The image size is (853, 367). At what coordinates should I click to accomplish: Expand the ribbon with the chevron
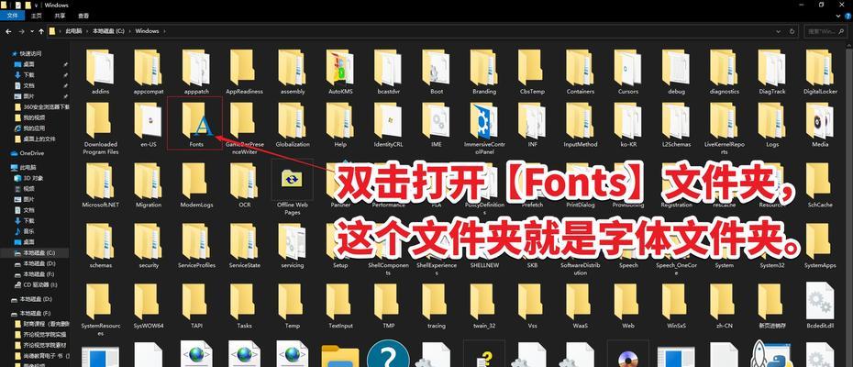(x=838, y=17)
